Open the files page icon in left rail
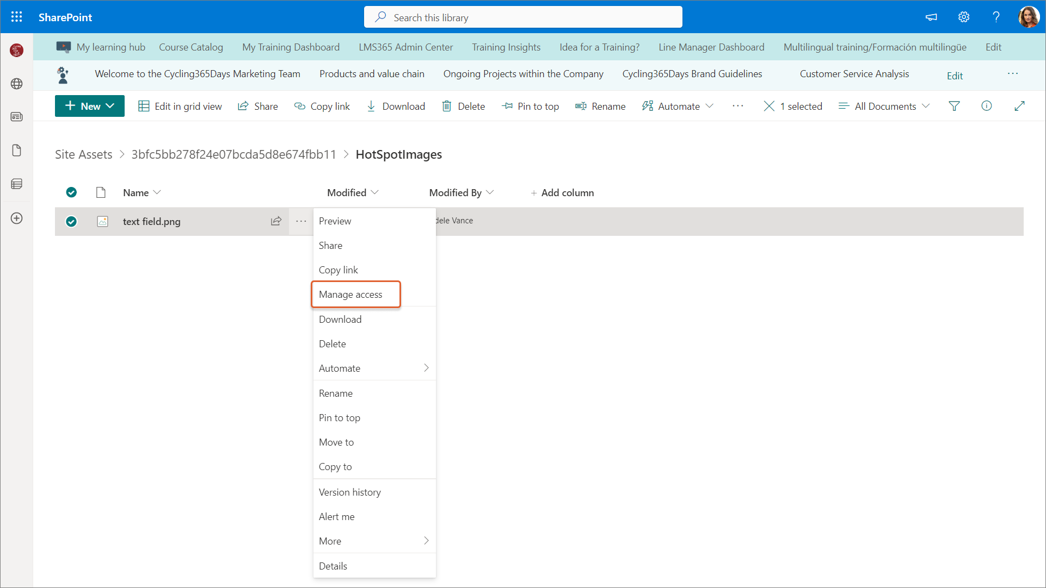1046x588 pixels. coord(17,151)
